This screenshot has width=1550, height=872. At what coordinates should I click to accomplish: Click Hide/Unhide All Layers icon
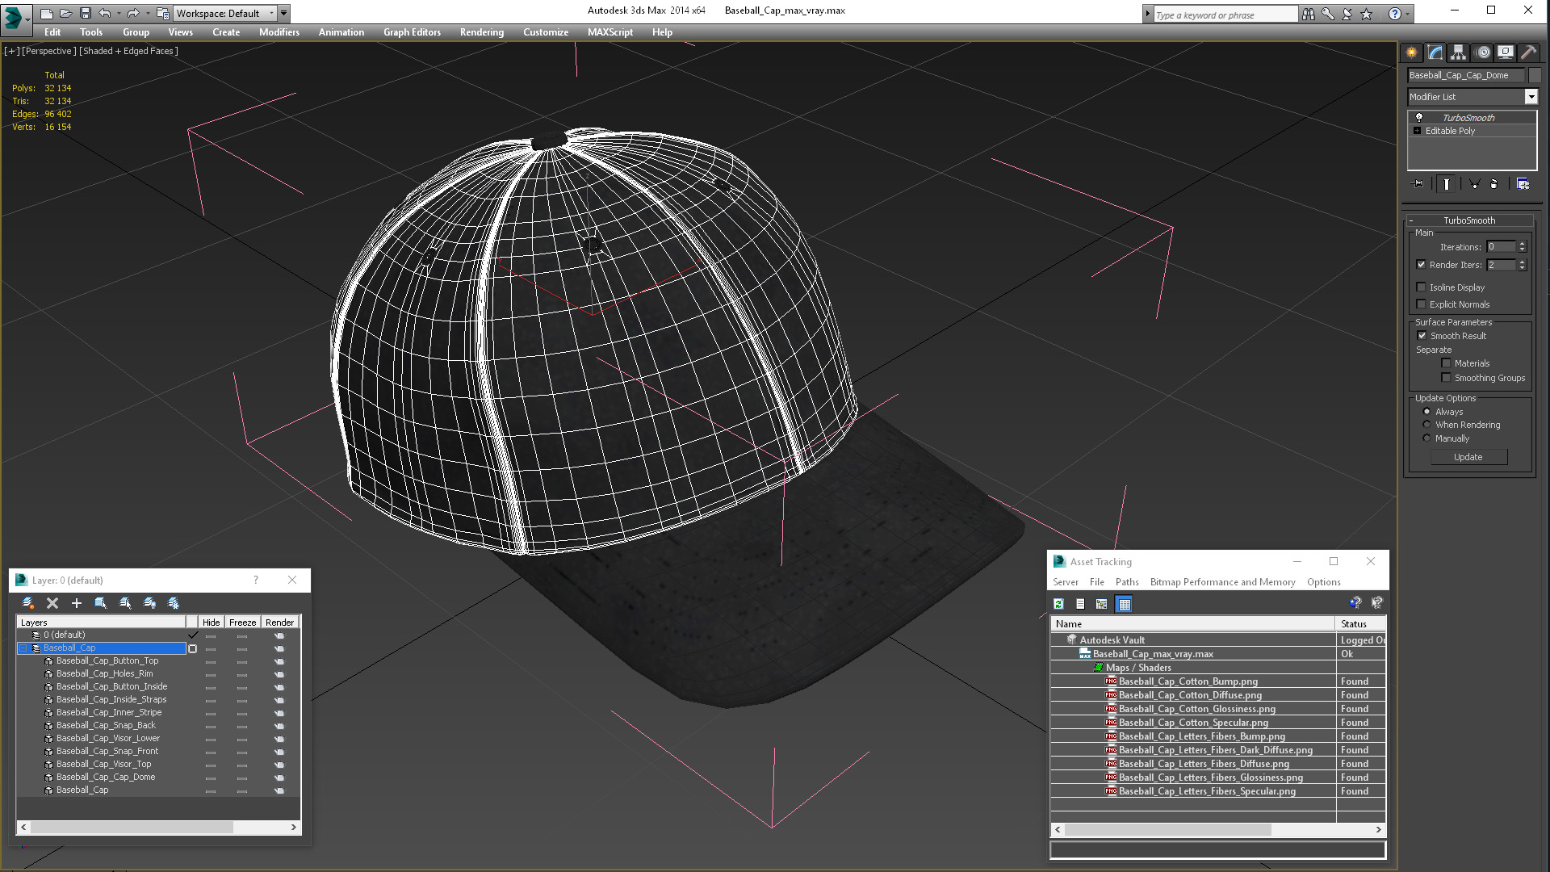tap(149, 603)
